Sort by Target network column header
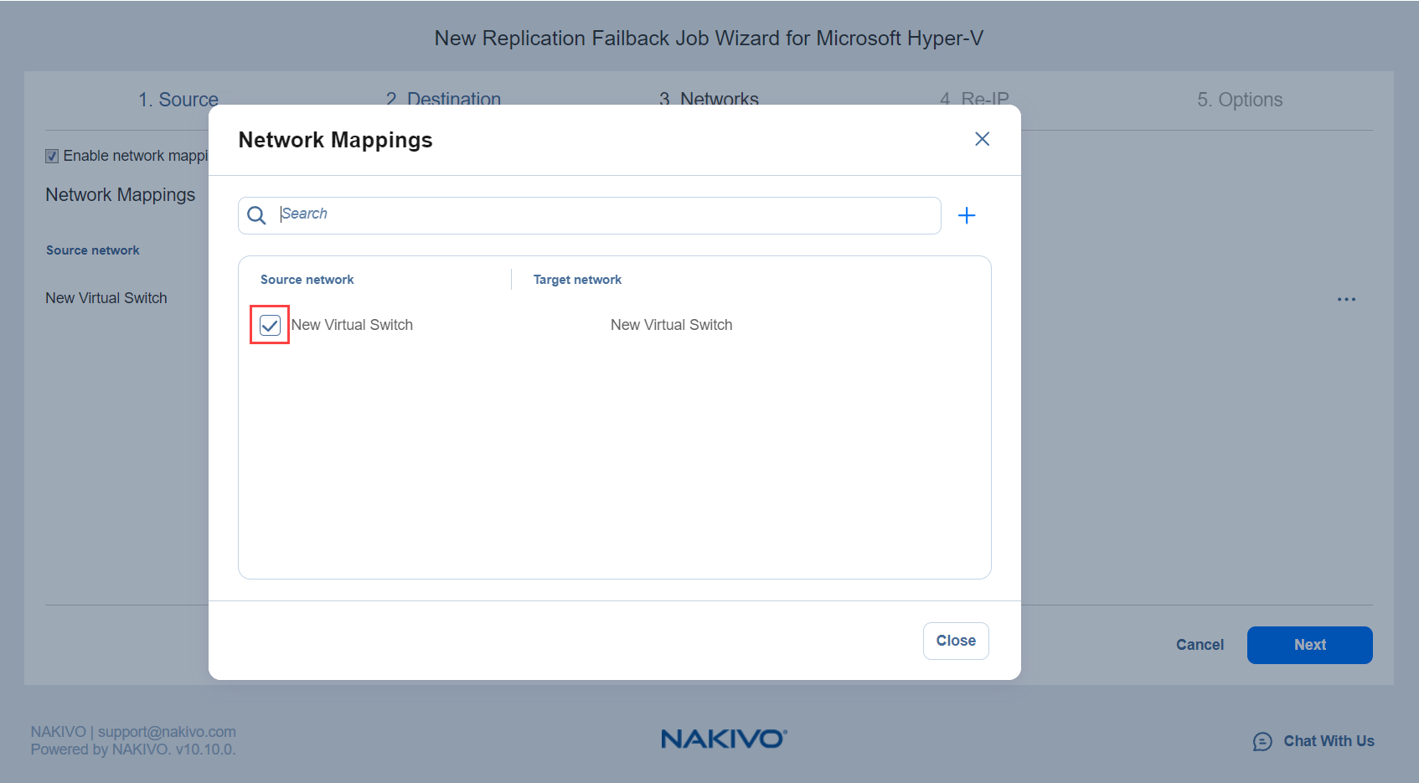 point(577,280)
